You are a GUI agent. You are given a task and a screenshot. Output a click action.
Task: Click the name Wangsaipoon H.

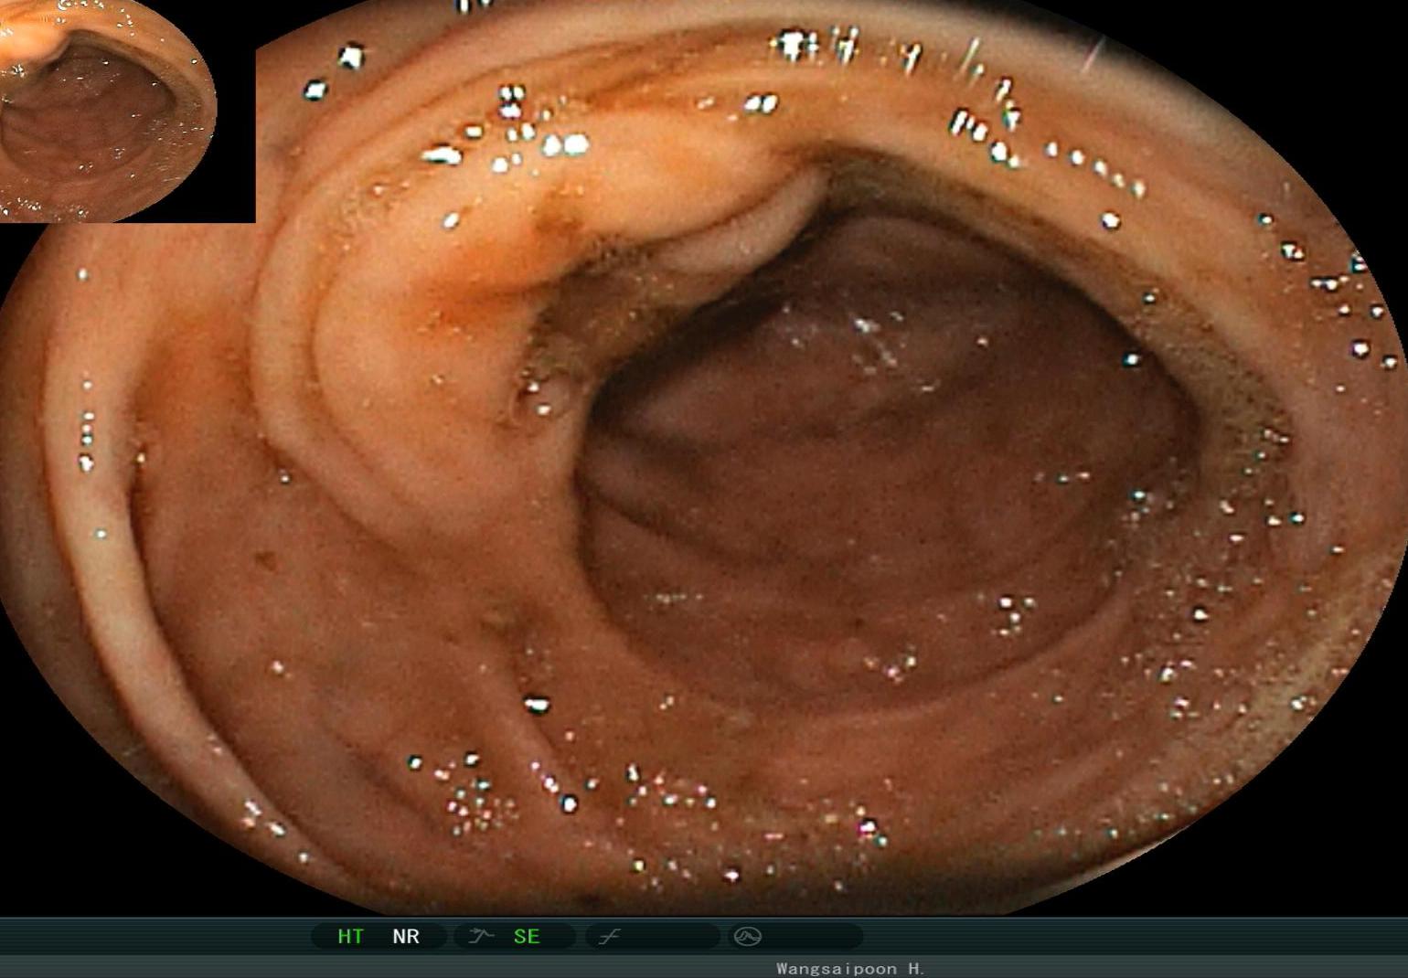pos(851,969)
